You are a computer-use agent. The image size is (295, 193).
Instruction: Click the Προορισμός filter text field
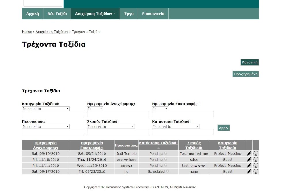pos(53,132)
